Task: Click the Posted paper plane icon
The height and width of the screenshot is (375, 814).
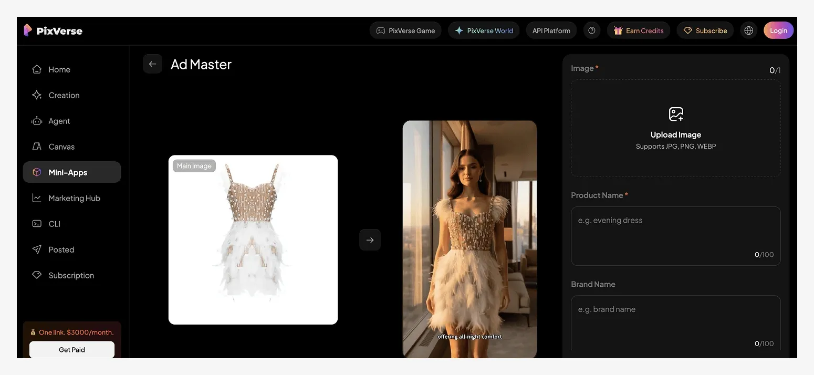Action: click(x=37, y=249)
